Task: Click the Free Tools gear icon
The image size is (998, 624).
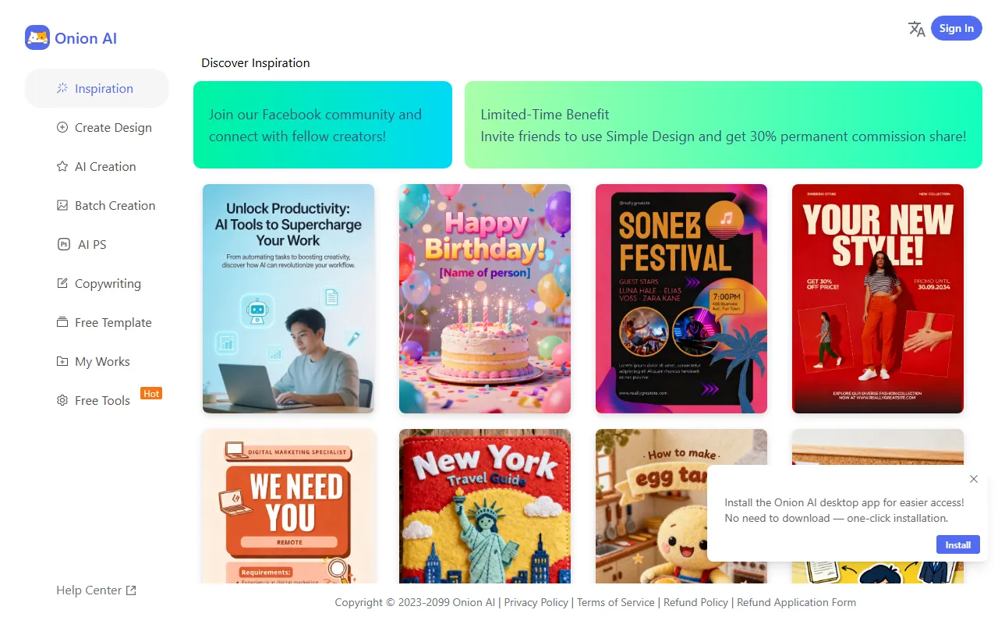Action: 62,400
